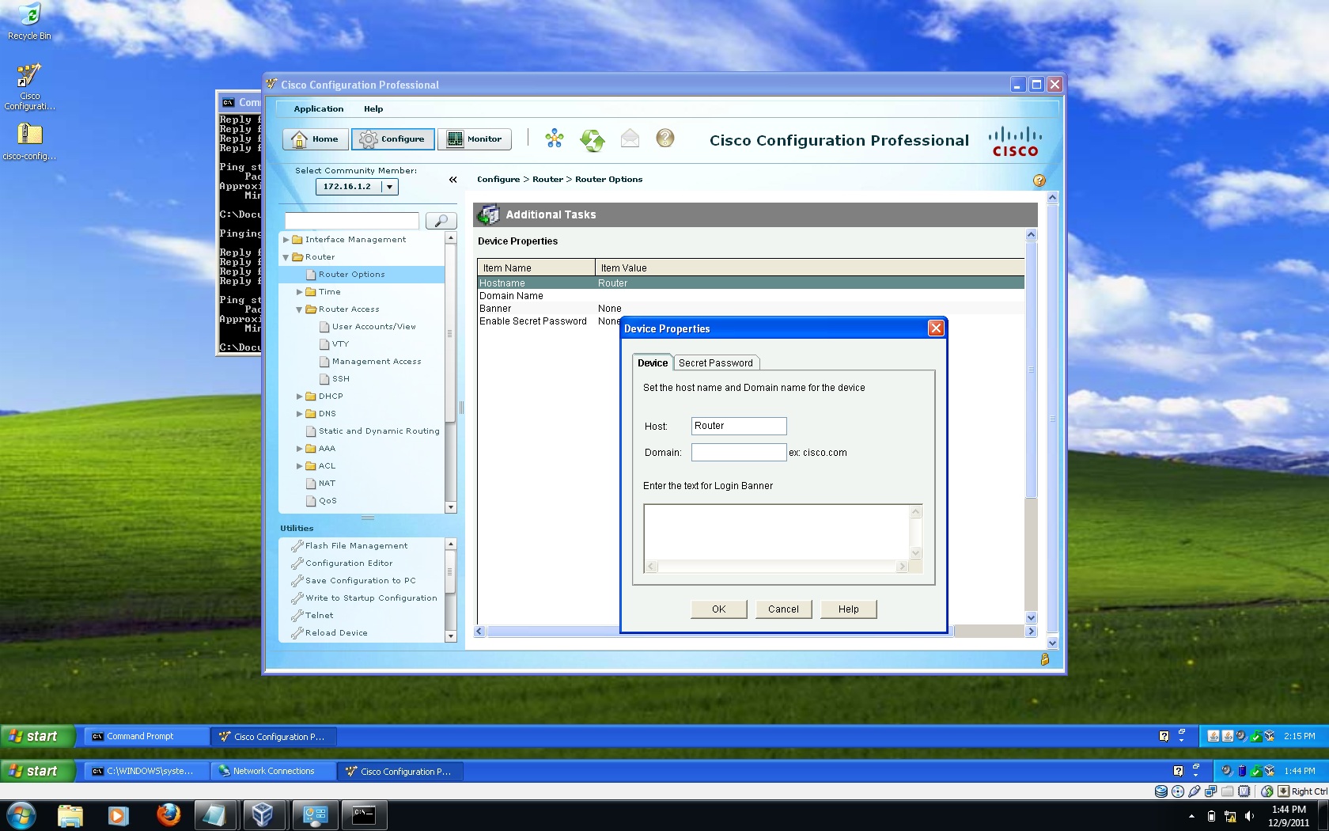Image resolution: width=1329 pixels, height=831 pixels.
Task: Open the Application menu
Action: click(x=319, y=109)
